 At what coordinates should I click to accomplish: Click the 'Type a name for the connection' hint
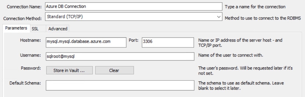coord(255,7)
